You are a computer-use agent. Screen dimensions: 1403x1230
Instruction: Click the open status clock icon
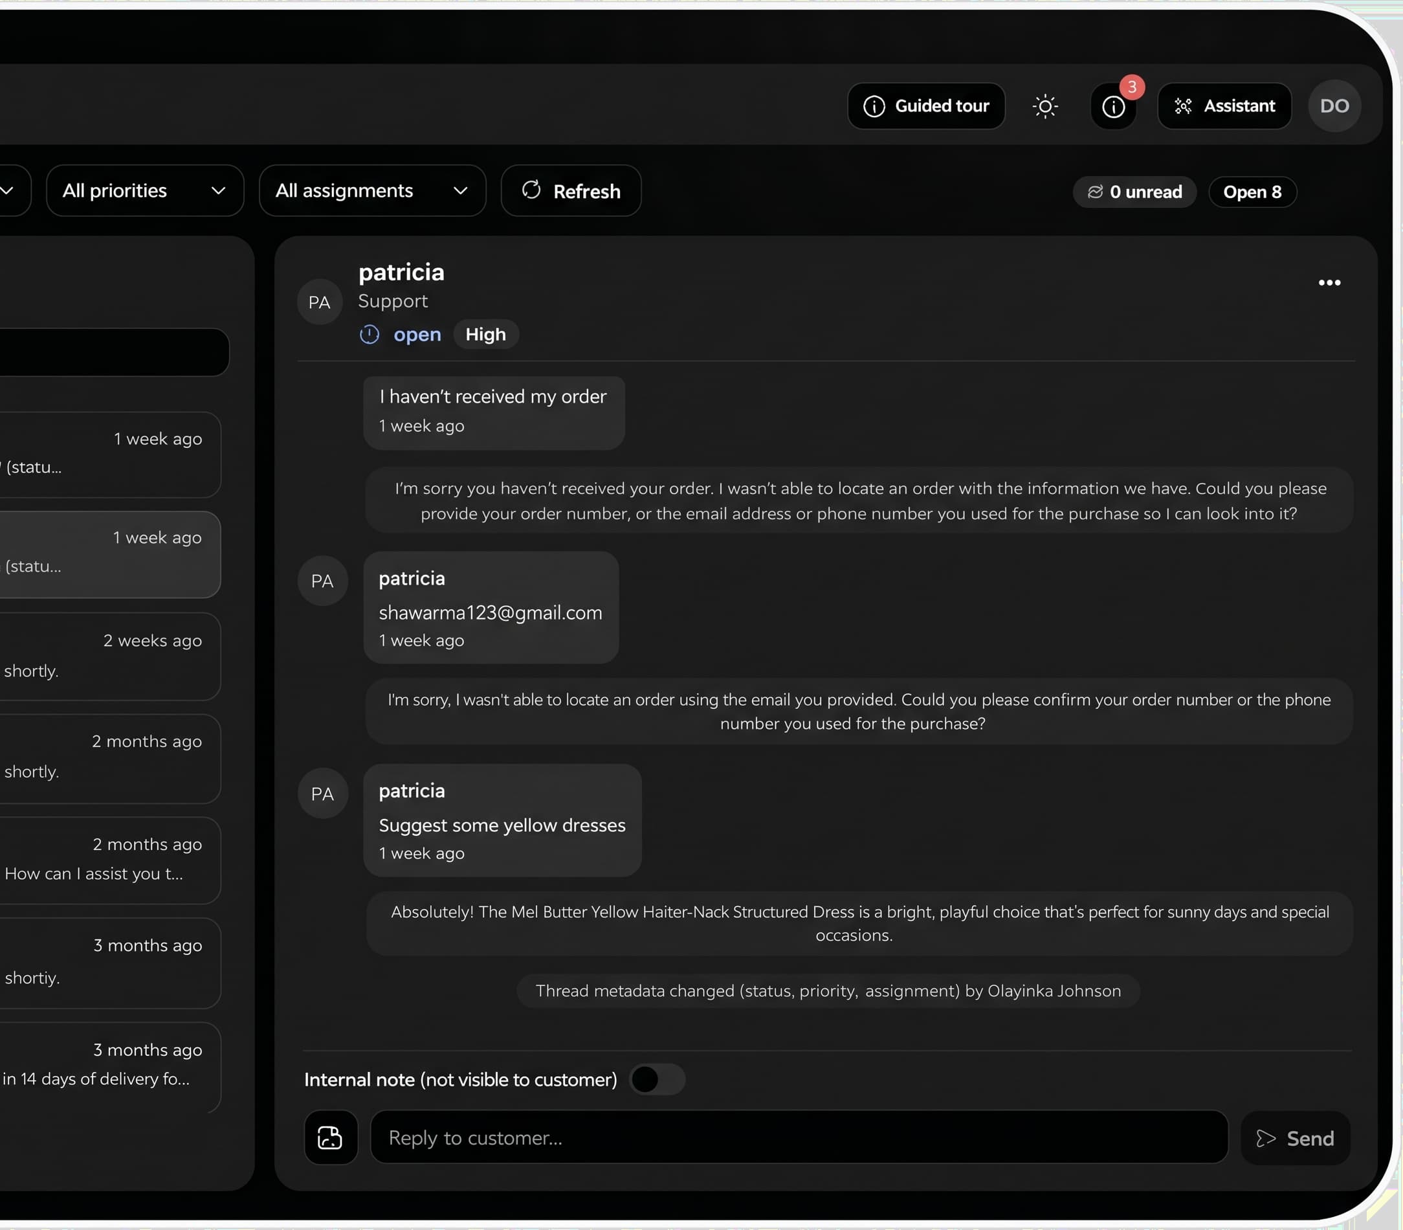369,334
